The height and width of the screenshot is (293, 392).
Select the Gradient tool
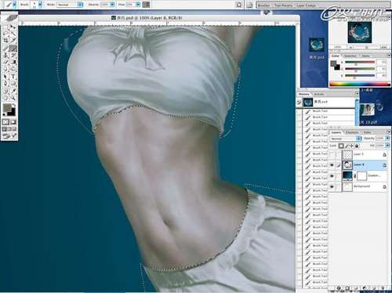point(13,62)
